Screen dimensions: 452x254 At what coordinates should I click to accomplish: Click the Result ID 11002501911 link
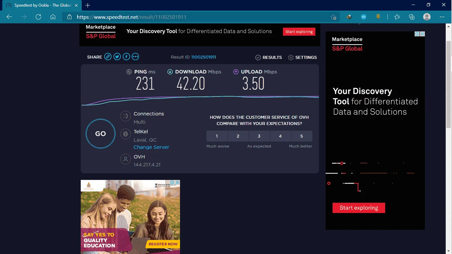point(203,57)
